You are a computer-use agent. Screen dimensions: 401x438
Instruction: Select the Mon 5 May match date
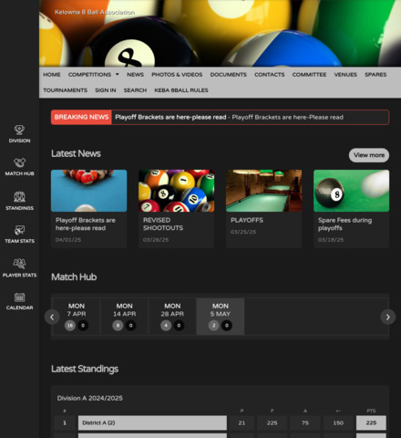[x=221, y=317]
